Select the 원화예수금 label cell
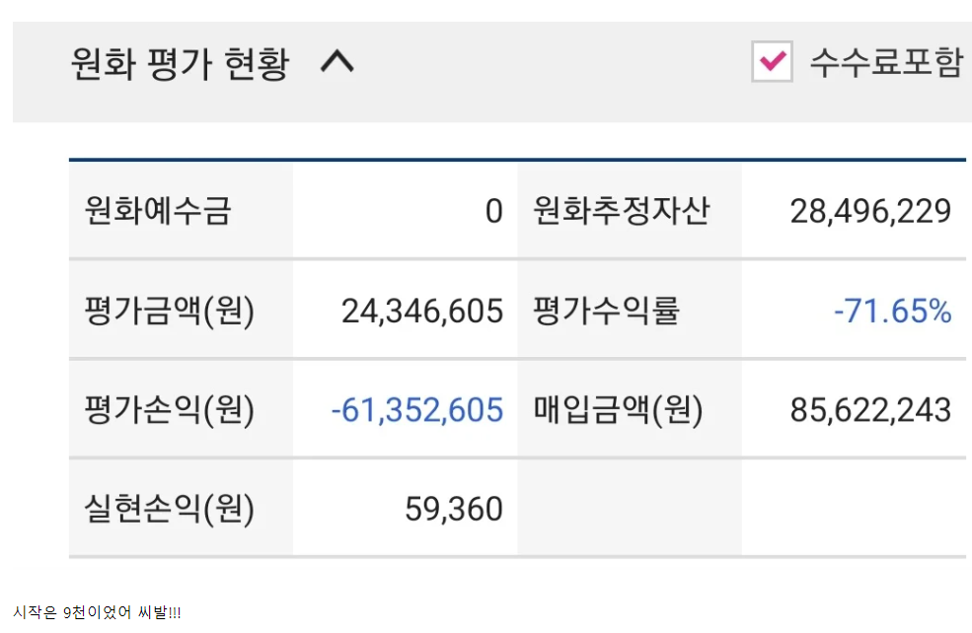 (x=158, y=211)
